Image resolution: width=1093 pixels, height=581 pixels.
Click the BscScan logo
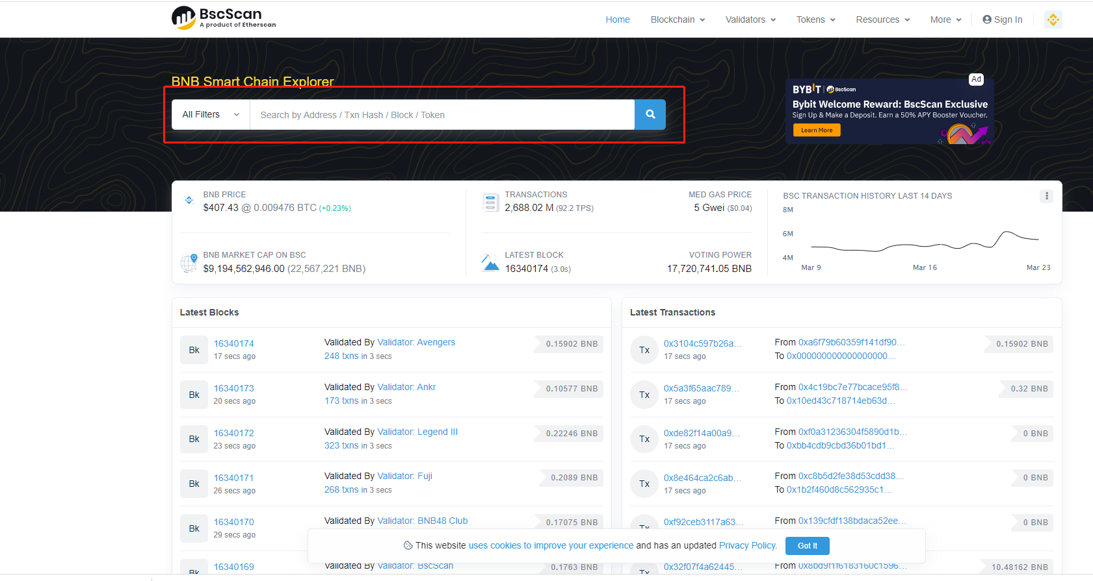click(x=224, y=18)
